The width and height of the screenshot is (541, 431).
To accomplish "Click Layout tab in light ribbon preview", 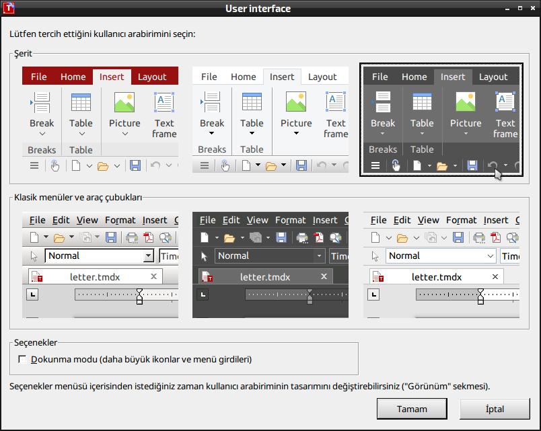I will (x=322, y=77).
